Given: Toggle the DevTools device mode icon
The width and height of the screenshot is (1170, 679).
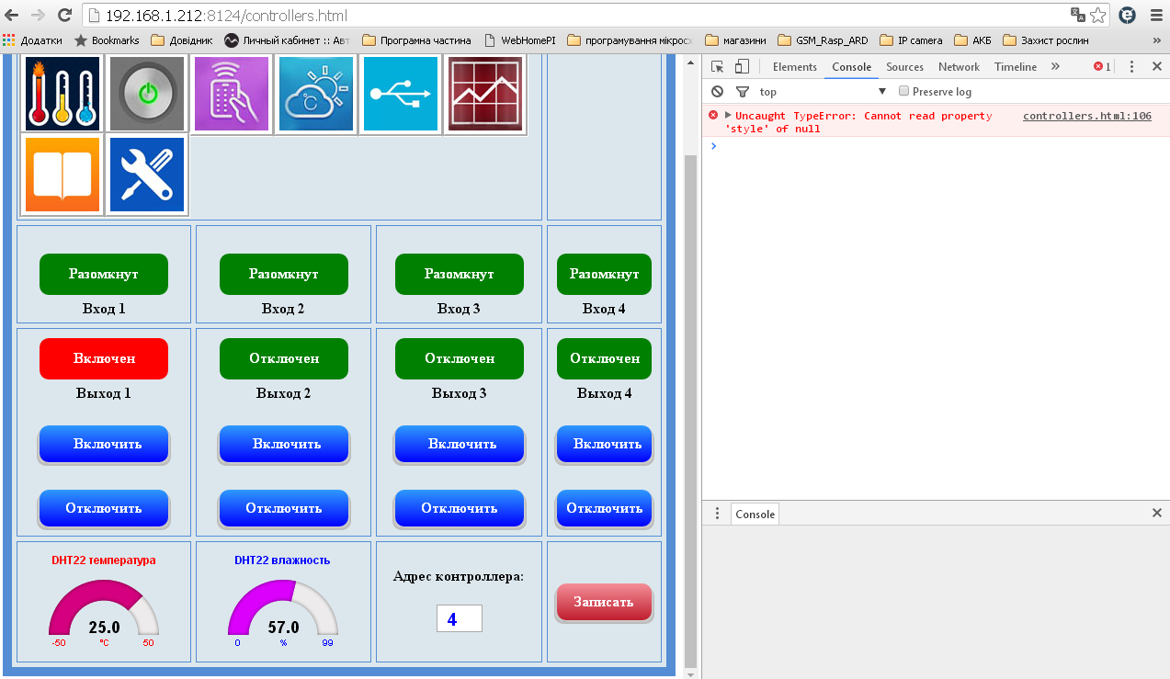Looking at the screenshot, I should point(742,66).
